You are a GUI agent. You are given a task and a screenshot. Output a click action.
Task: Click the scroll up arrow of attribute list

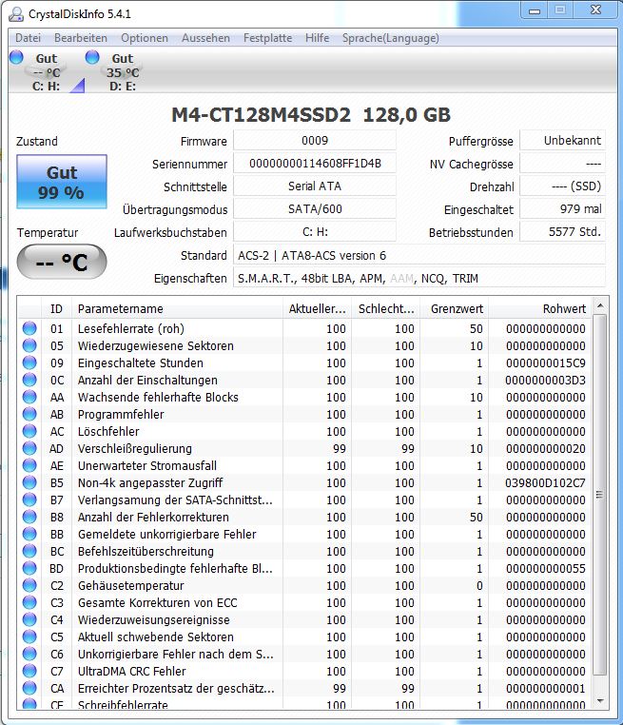pos(600,305)
